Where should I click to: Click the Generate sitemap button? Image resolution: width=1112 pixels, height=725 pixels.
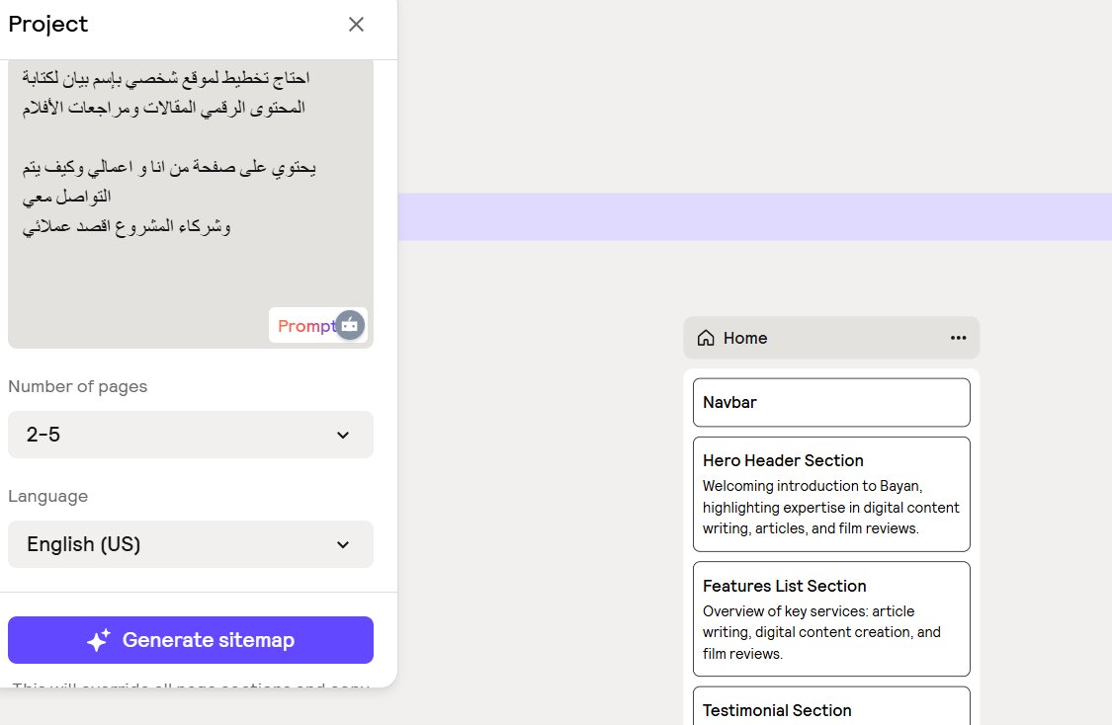pos(190,640)
